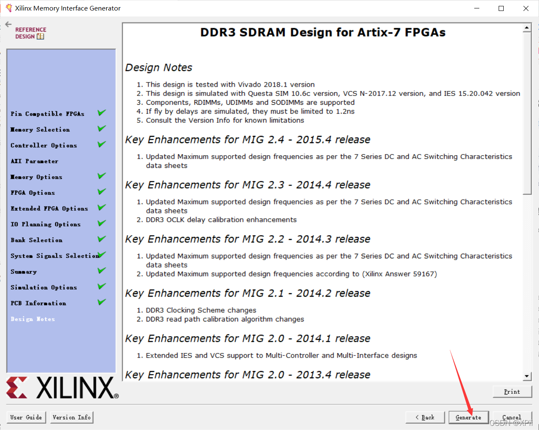Click the checkmark next to Simulation Options
The width and height of the screenshot is (539, 430).
[x=102, y=287]
